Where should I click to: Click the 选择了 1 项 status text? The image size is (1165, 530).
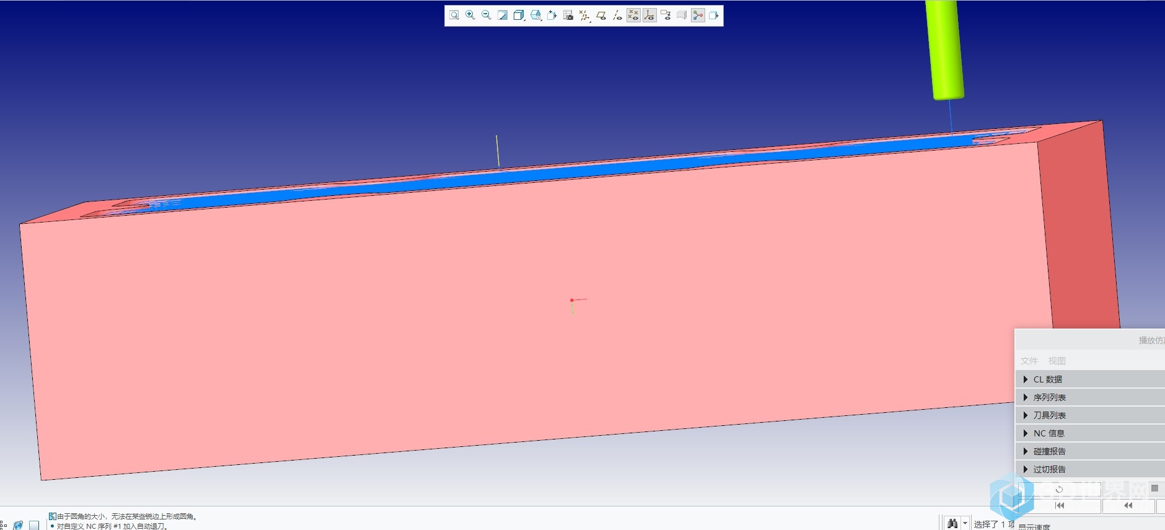994,524
